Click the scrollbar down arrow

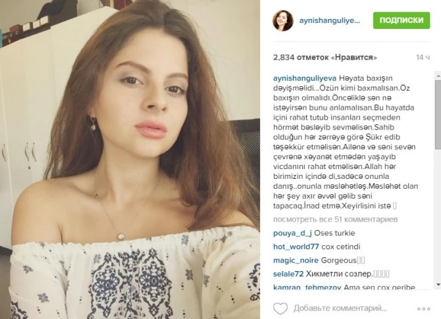coord(438,285)
